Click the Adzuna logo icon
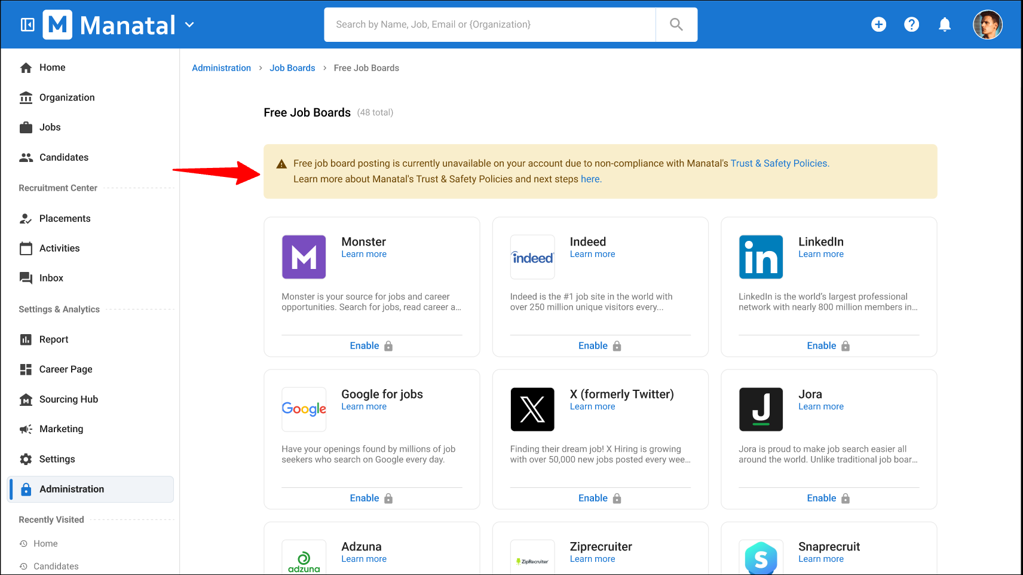 pos(304,558)
